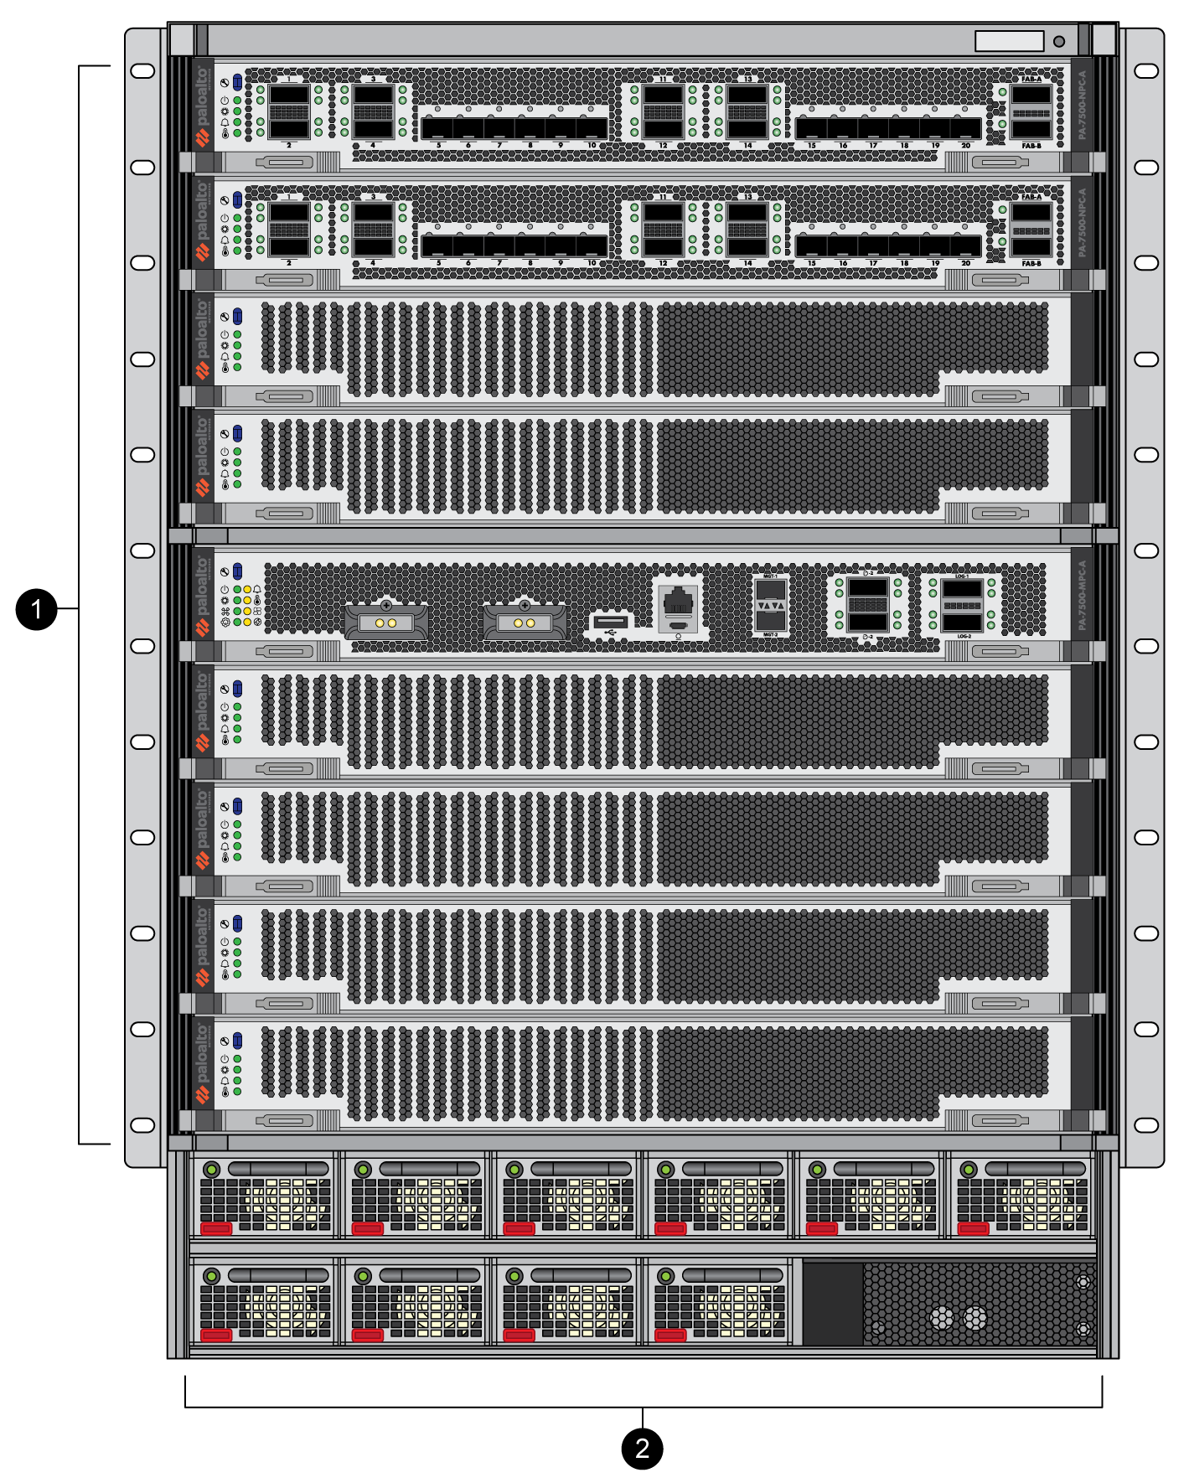Select port 4 on the top NPC card
Image resolution: width=1189 pixels, height=1483 pixels.
click(x=373, y=128)
